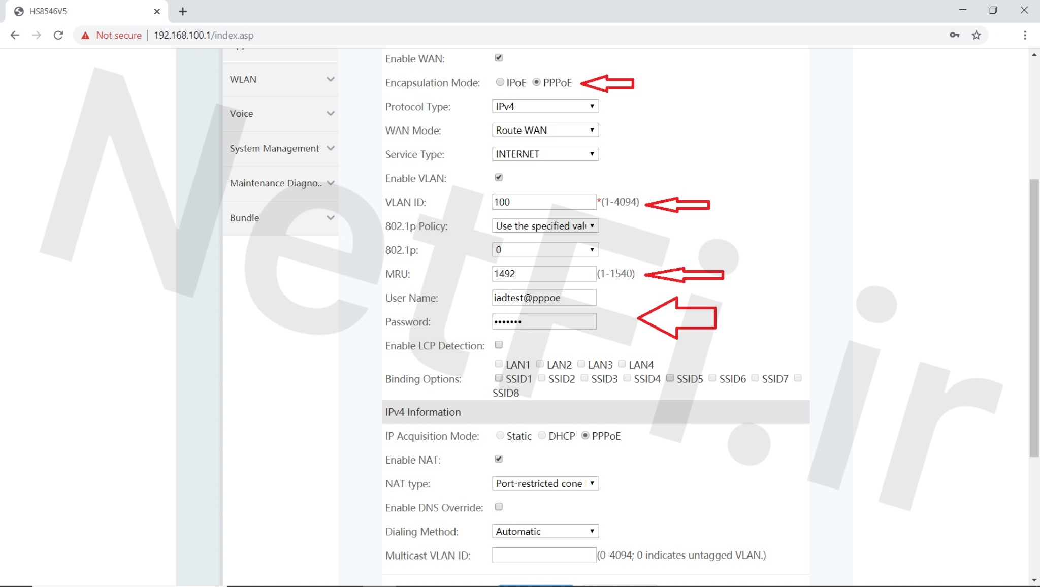This screenshot has height=587, width=1040.
Task: Open the WAN Mode dropdown
Action: coord(545,130)
